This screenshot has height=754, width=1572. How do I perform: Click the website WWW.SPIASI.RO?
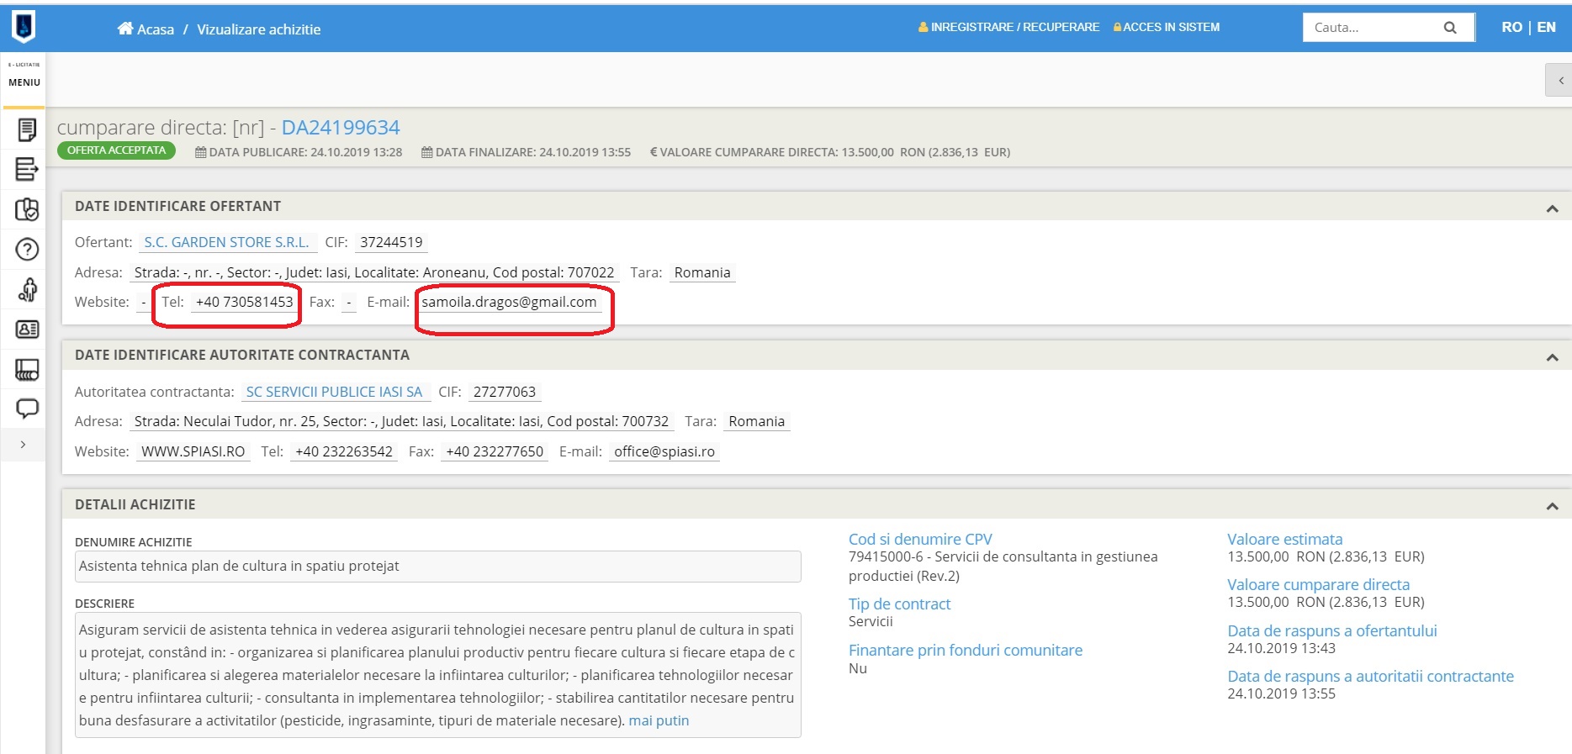point(193,451)
